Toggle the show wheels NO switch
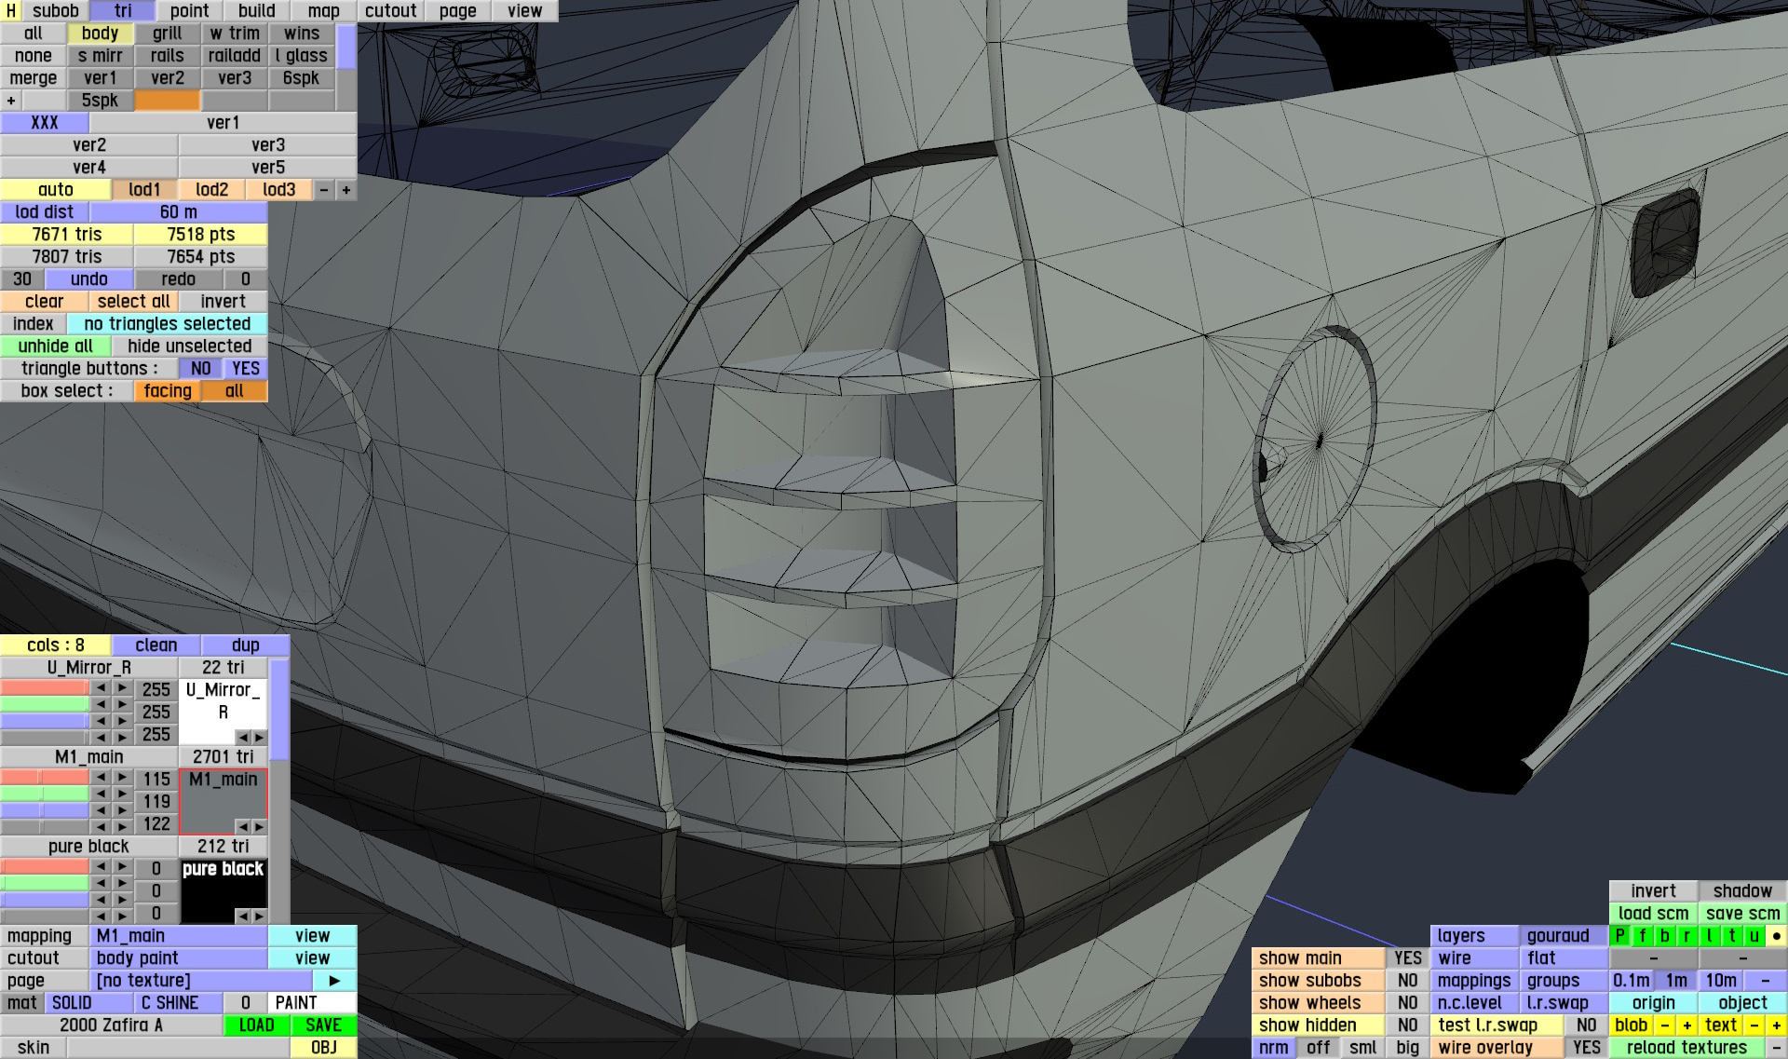 [x=1407, y=1003]
